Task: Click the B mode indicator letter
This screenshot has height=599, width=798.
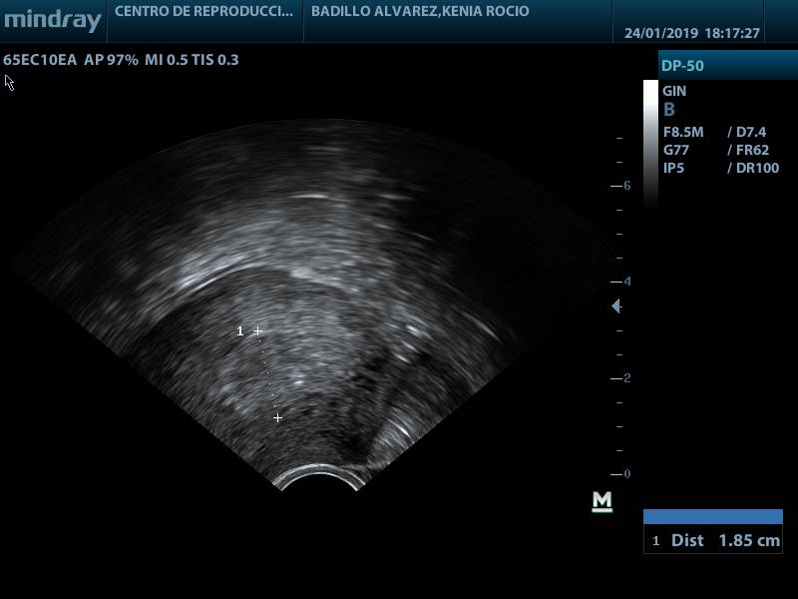Action: click(x=669, y=110)
